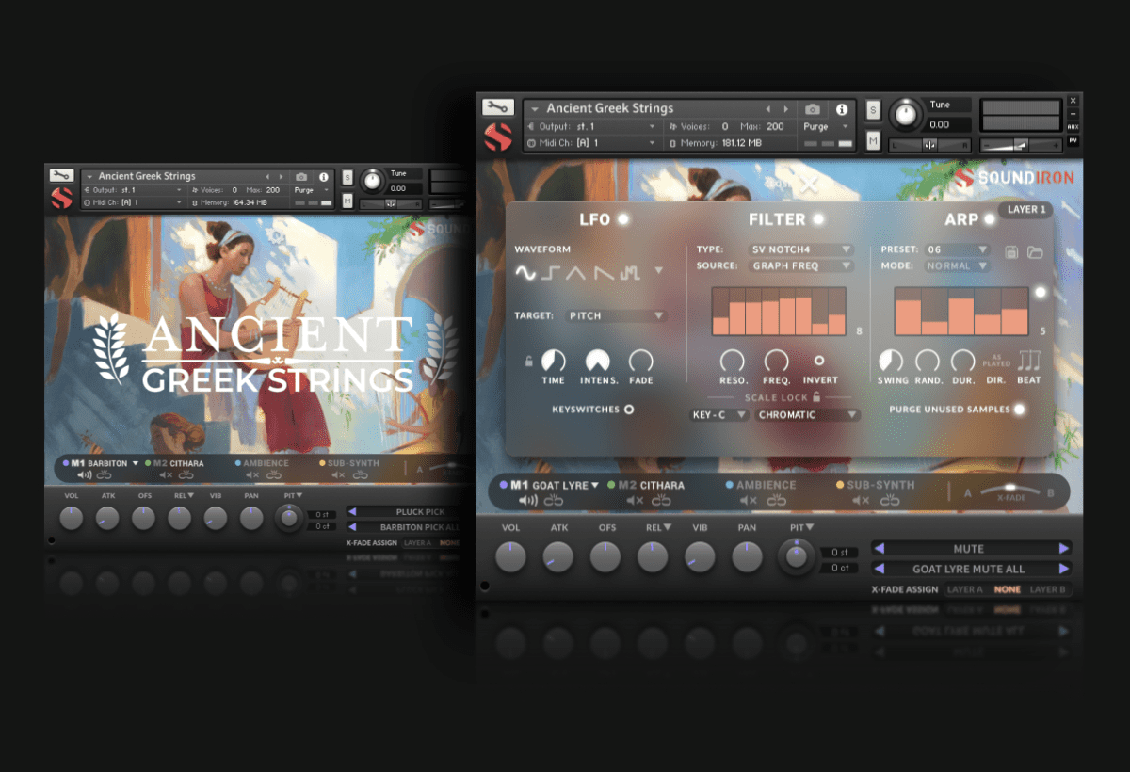The height and width of the screenshot is (772, 1130).
Task: Open the arp Preset 06 dropdown
Action: [957, 249]
